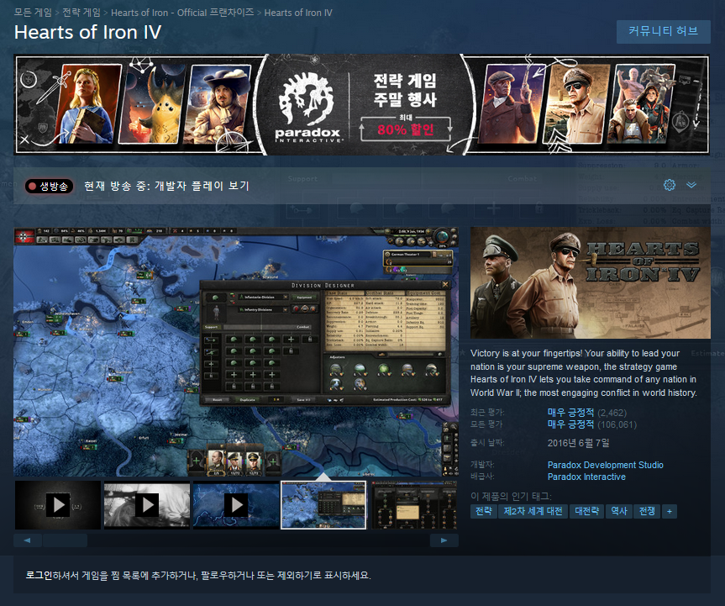725x606 pixels.
Task: Click the thumbnail strip scrollbar handle
Action: pyautogui.click(x=65, y=540)
